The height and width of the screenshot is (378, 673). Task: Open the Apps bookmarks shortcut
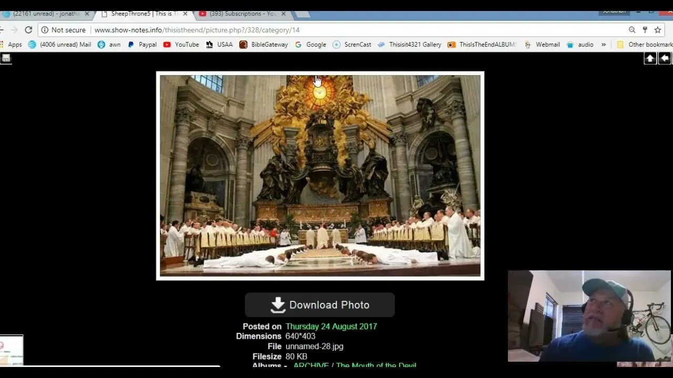[11, 45]
